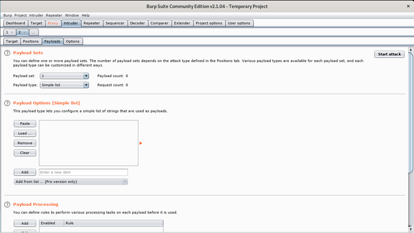This screenshot has height=233, width=414.
Task: Open the Repeater menu
Action: point(54,16)
